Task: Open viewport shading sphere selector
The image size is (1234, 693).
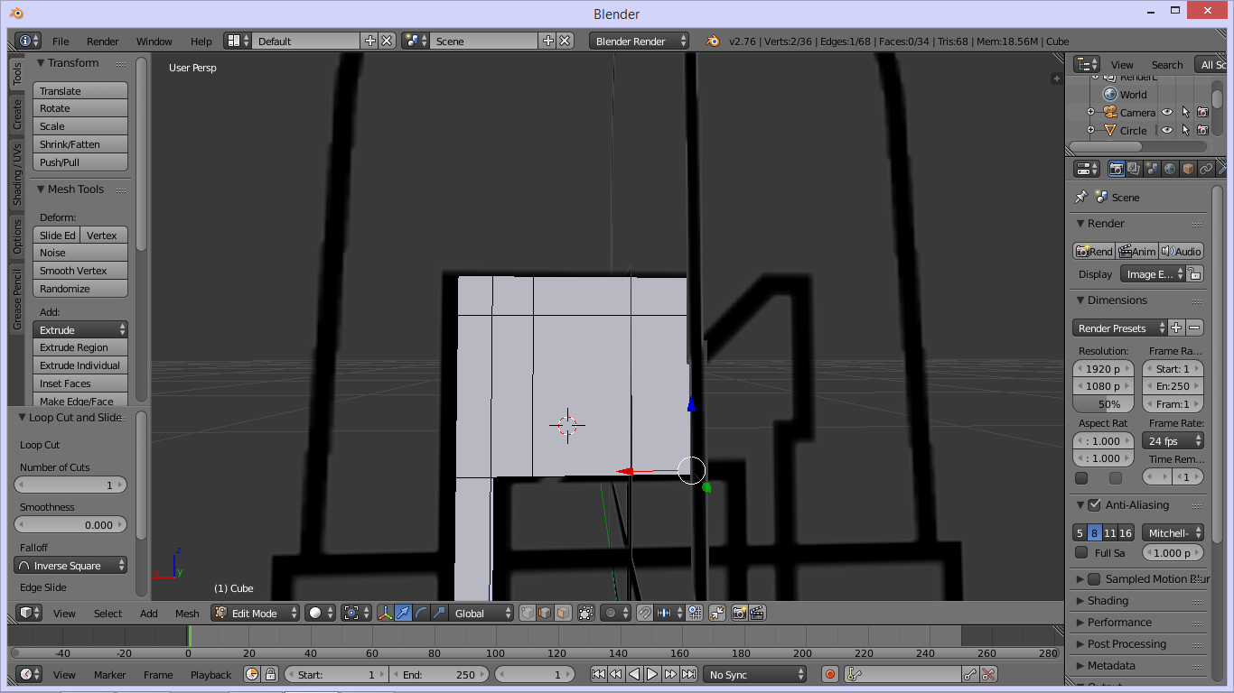Action: coord(320,613)
